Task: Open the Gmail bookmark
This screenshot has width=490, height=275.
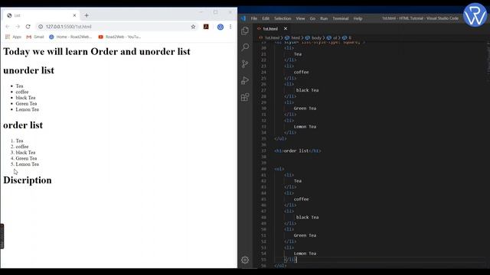Action: 35,37
